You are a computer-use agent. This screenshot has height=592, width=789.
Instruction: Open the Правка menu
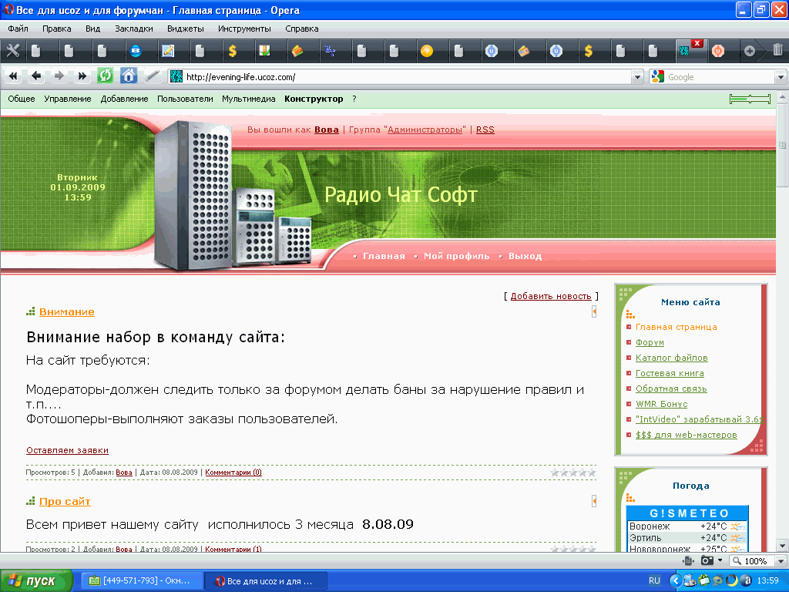coord(57,29)
